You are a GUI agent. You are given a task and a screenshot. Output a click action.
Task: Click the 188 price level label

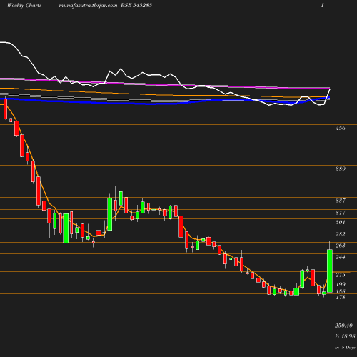[x=341, y=291]
